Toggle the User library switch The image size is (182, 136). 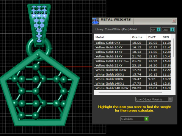tap(168, 30)
